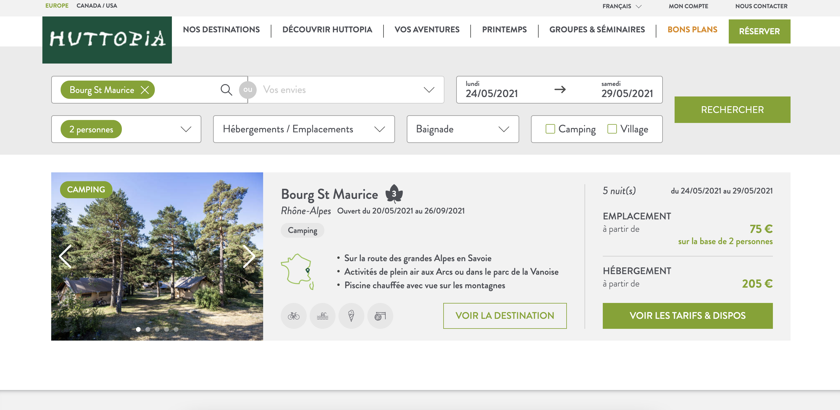Open the Nos Destinations menu
840x410 pixels.
tap(221, 29)
